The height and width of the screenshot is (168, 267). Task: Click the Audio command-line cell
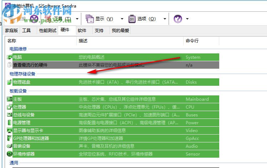(191, 146)
